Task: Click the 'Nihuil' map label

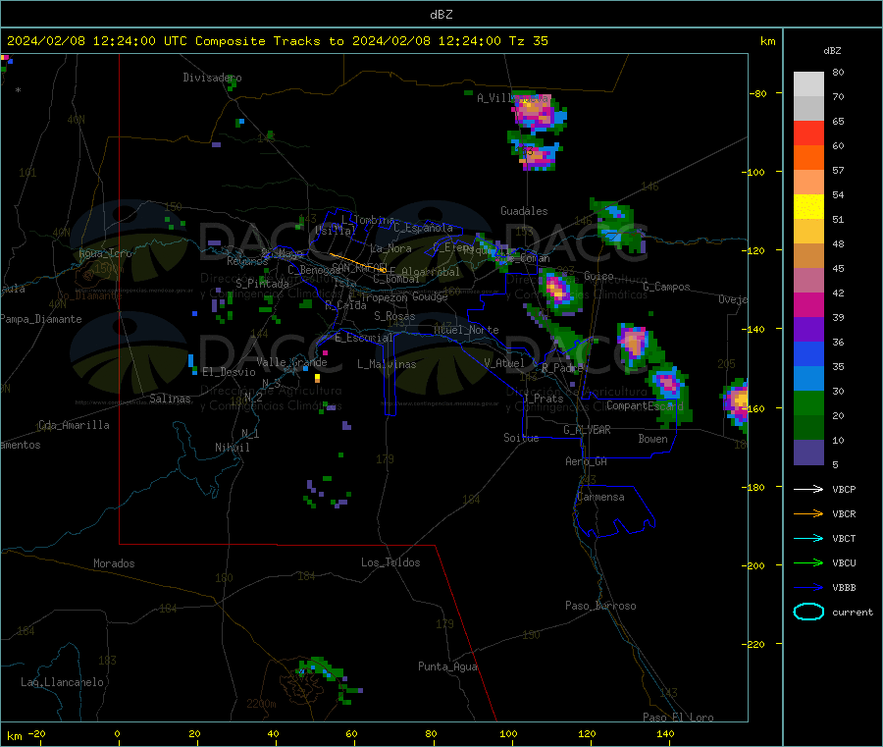Action: (x=232, y=448)
